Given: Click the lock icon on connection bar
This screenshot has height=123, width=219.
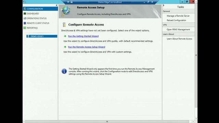Looking at the screenshot, I should [72, 2].
